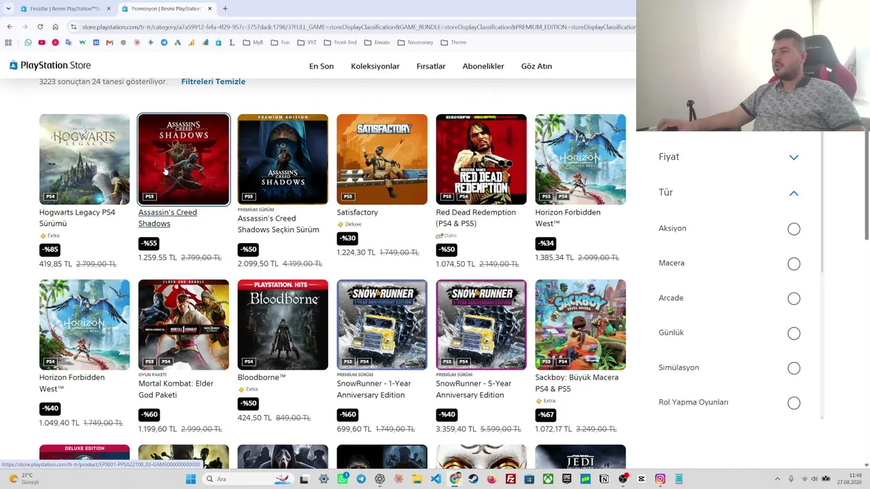Go back to the previous page

point(10,27)
